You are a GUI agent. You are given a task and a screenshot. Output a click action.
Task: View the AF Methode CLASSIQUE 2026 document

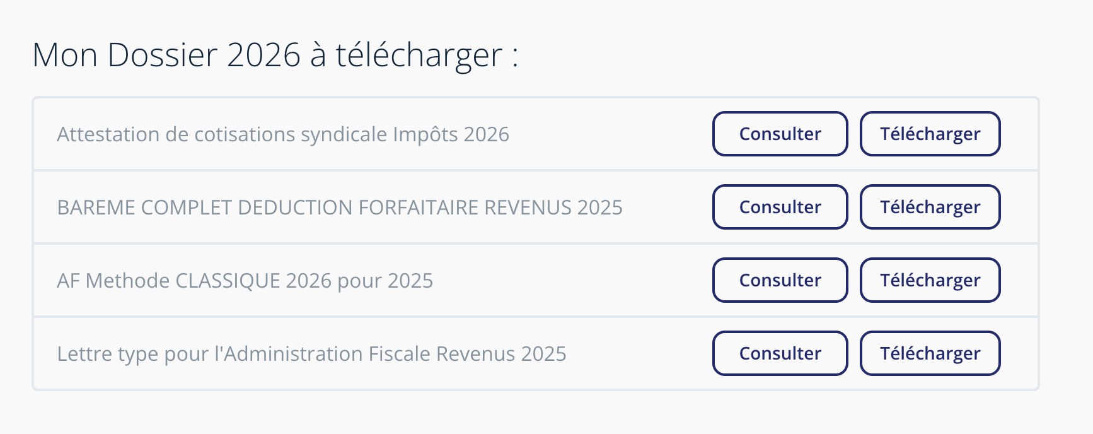point(780,280)
